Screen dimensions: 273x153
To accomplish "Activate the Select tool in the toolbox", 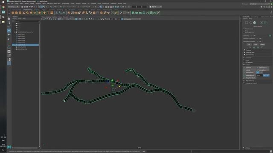I will click(x=9, y=19).
